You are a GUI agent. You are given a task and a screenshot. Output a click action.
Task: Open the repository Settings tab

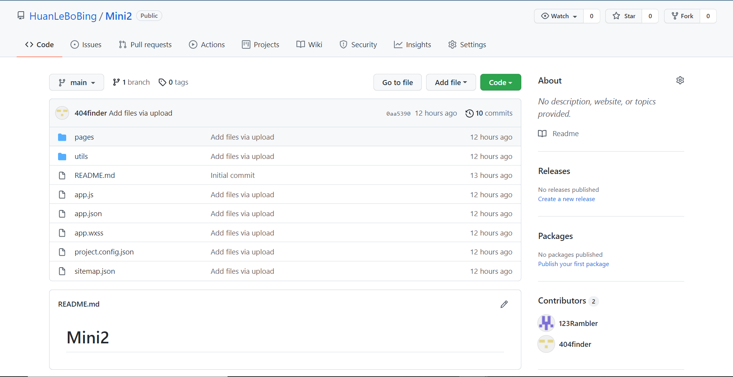click(x=467, y=44)
